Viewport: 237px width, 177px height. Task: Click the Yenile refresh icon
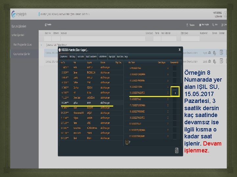pos(46,25)
